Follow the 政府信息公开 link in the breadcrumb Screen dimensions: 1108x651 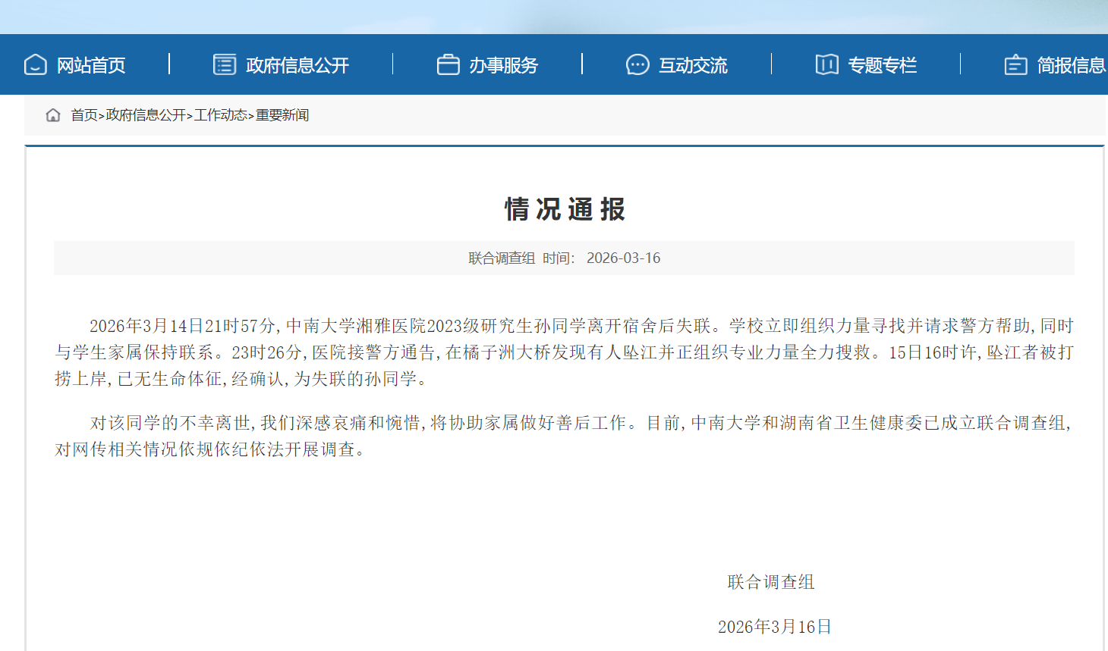[x=146, y=115]
